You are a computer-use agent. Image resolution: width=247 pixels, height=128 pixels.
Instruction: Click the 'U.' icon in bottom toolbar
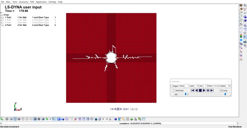(54, 119)
